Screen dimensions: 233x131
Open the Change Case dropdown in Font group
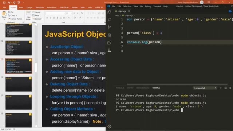[x=70, y=18]
